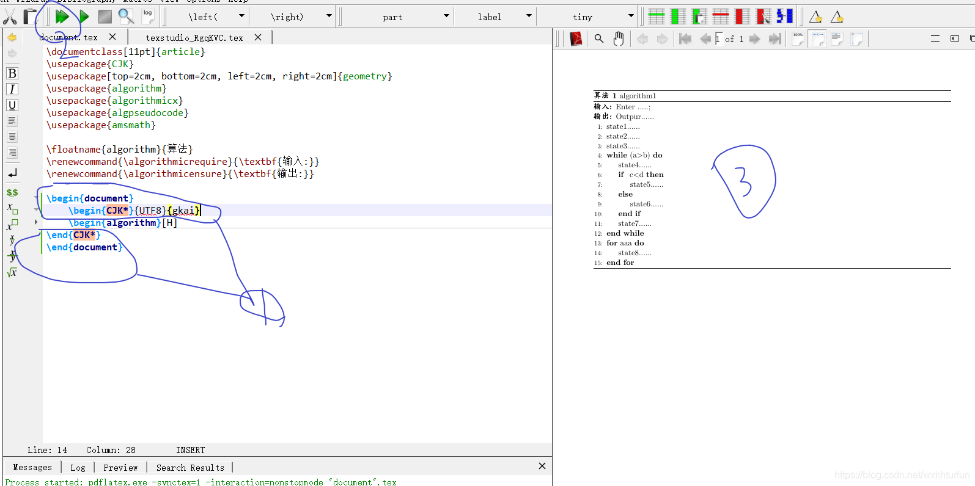Viewport: 975px width, 486px height.
Task: Go to next PDF page
Action: (755, 39)
